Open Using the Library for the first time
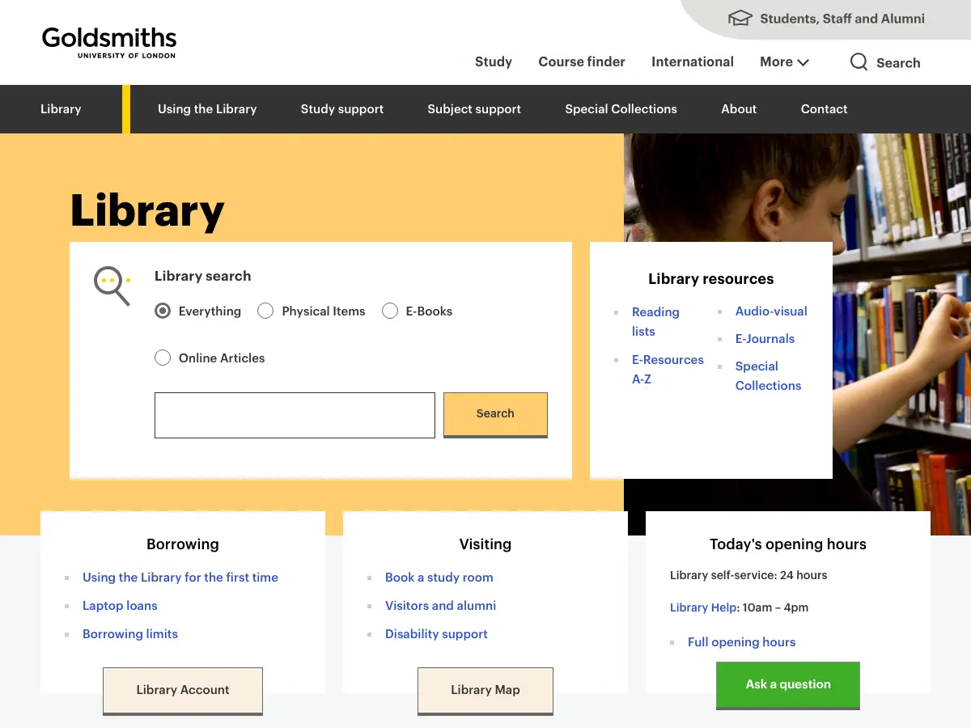 click(x=180, y=577)
